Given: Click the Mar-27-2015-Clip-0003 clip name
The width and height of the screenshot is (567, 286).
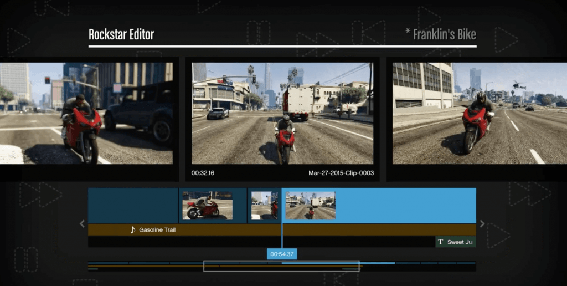Looking at the screenshot, I should (x=341, y=173).
